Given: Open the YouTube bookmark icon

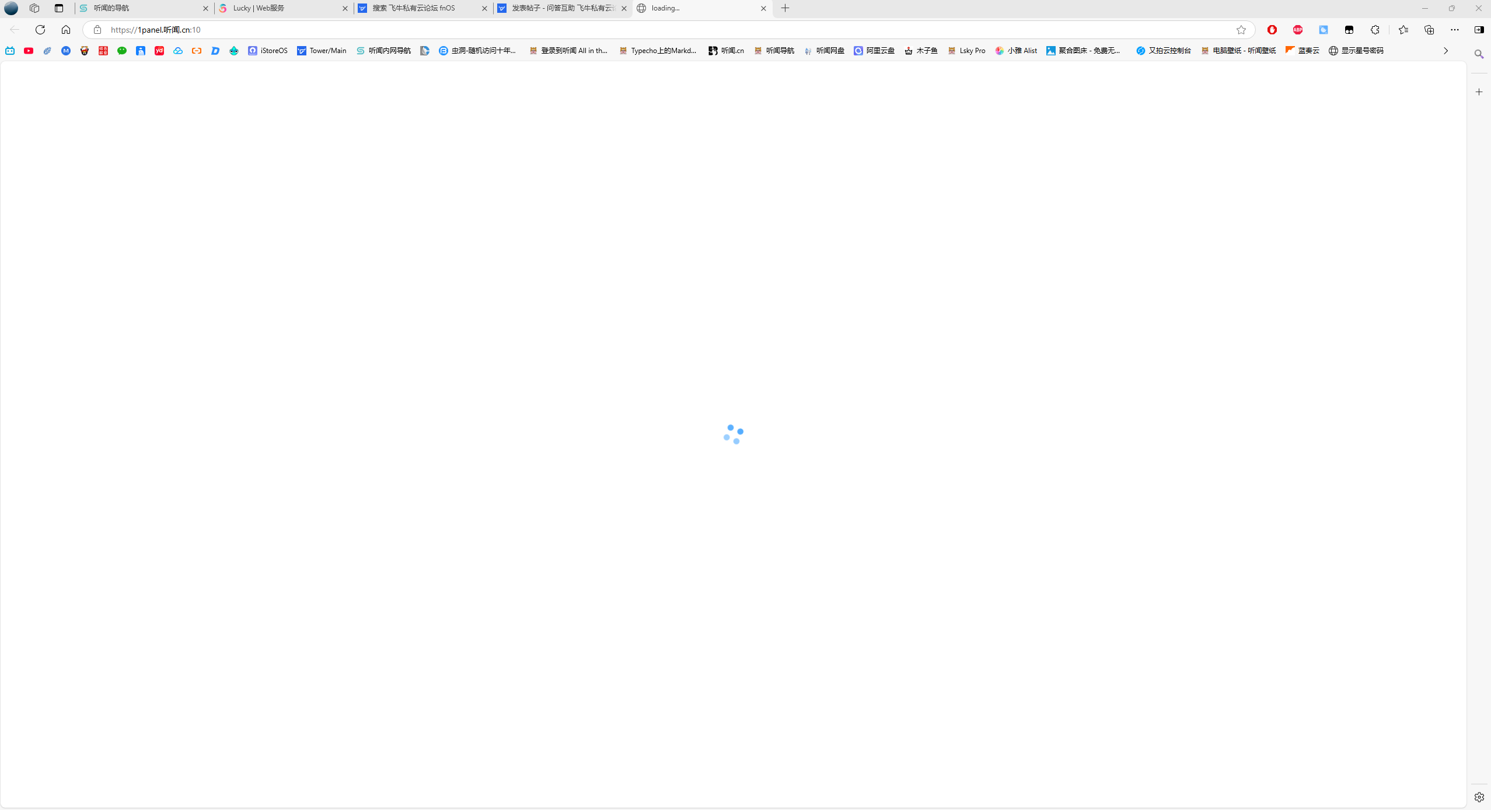Looking at the screenshot, I should [x=29, y=51].
